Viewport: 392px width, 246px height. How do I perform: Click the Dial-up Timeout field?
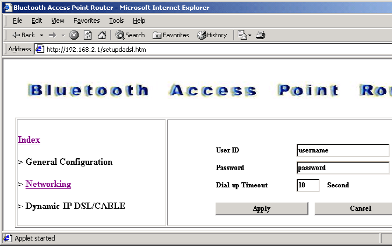point(308,185)
